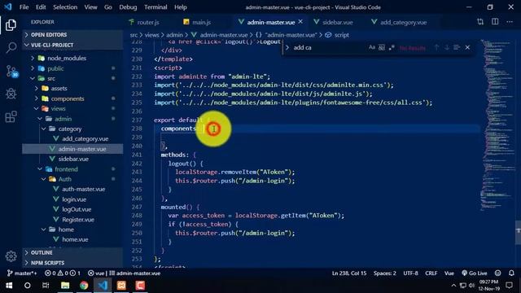Open add_category.vue in the explorer tree
Image resolution: width=521 pixels, height=293 pixels.
pos(85,139)
